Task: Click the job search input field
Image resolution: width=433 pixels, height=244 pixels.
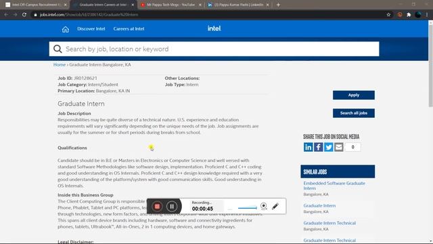Action: [214, 49]
